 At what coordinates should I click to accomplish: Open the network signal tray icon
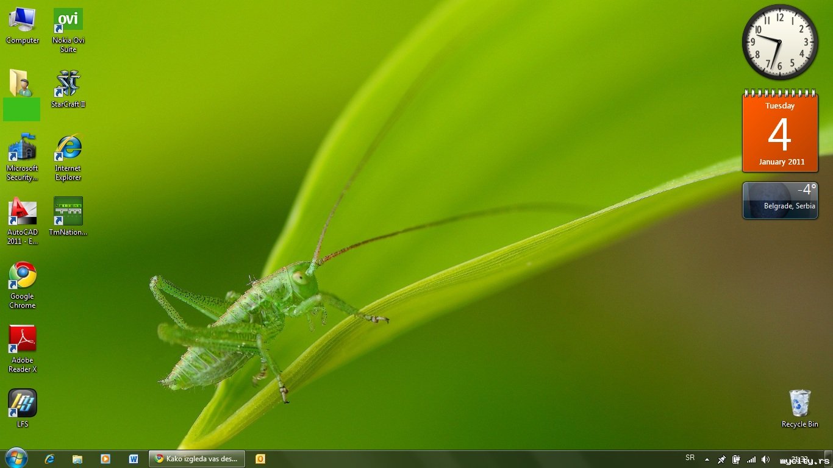pyautogui.click(x=751, y=459)
